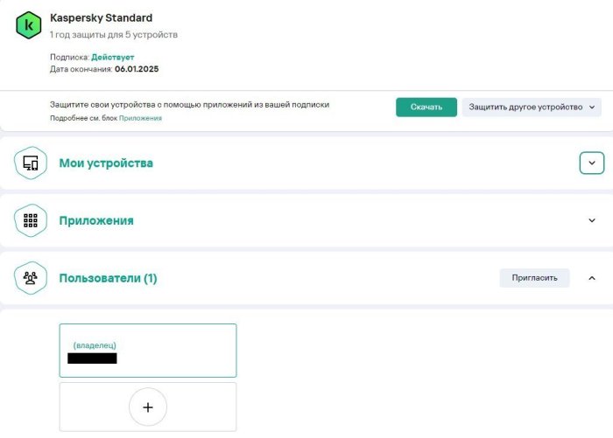This screenshot has height=438, width=613.
Task: Click the expiry date 06.01.2025
Action: click(137, 69)
